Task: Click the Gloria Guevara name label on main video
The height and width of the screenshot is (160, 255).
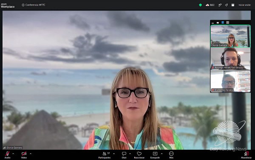Action: [13, 148]
